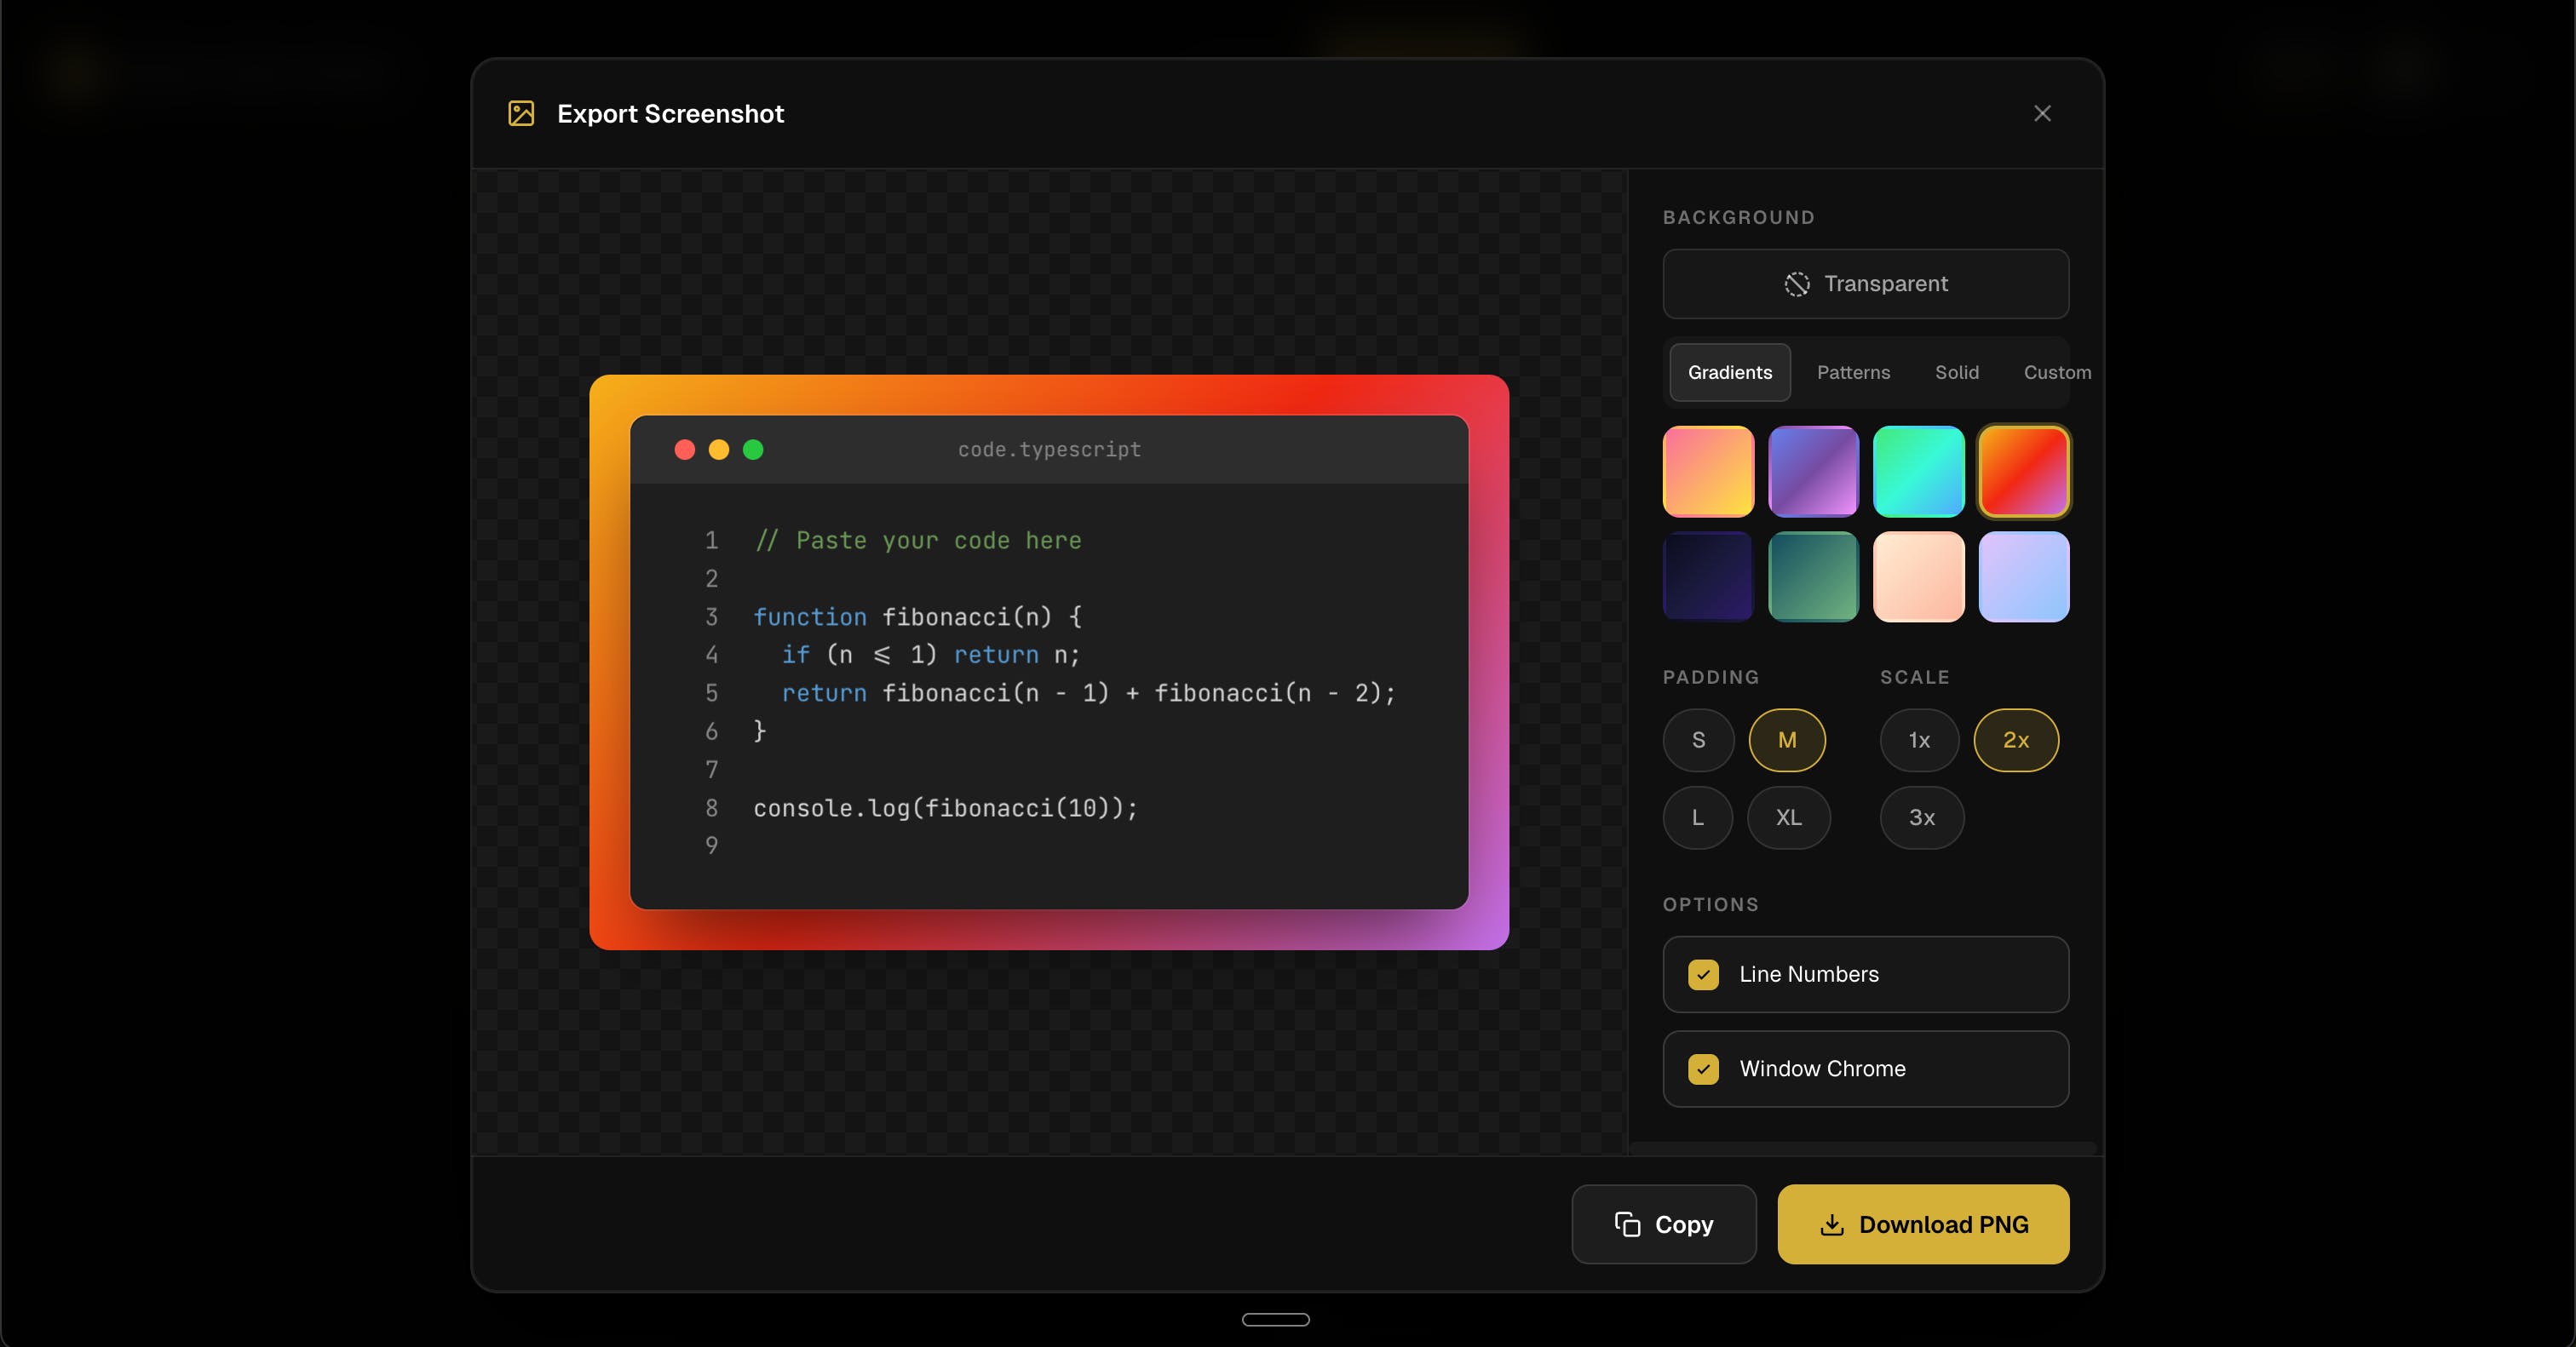
Task: Click the red traffic light dot
Action: [x=685, y=450]
